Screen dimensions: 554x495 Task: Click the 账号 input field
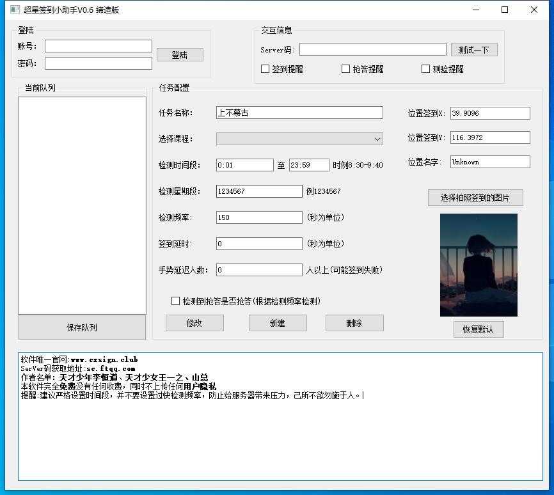[99, 46]
